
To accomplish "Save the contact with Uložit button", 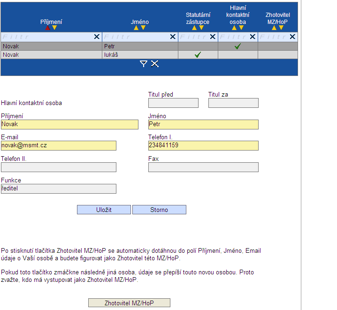I will 104,210.
